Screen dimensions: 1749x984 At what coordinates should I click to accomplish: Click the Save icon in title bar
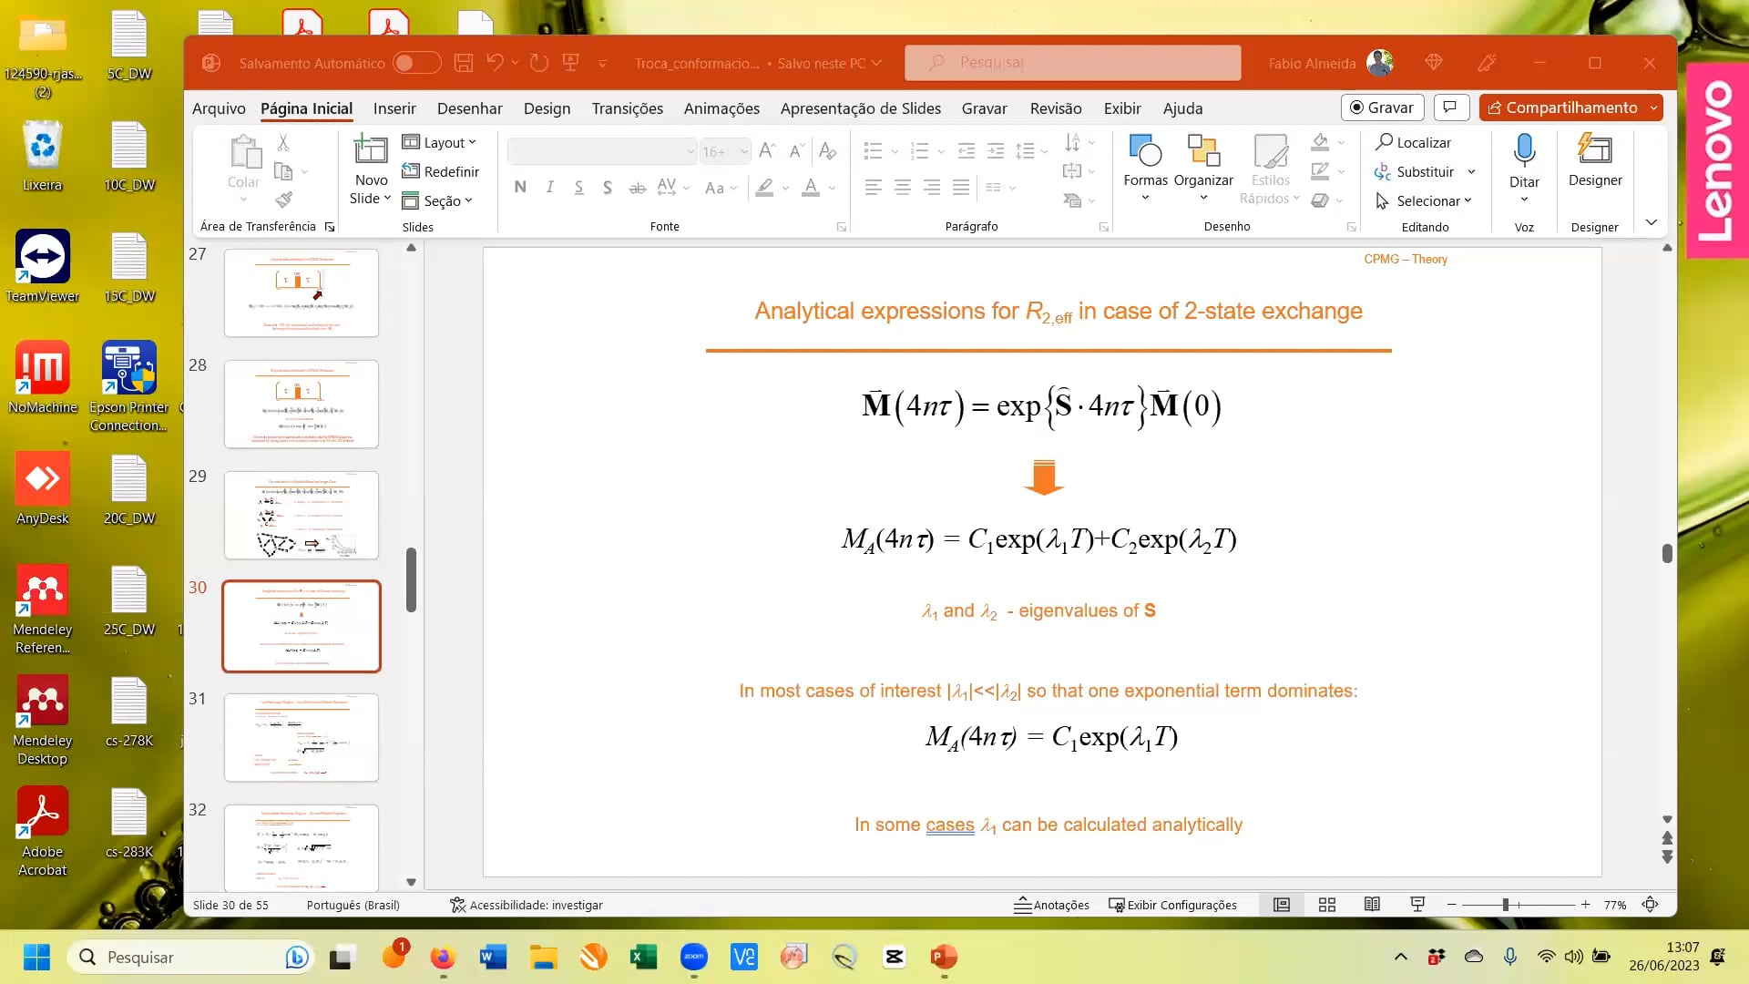tap(464, 63)
